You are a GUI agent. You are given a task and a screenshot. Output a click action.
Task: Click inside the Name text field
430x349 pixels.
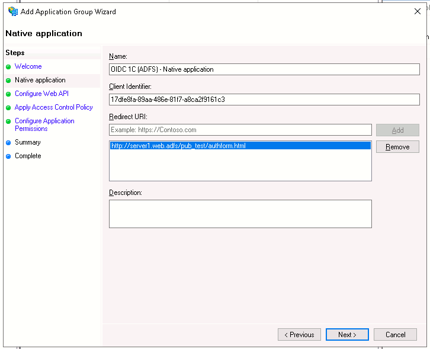(x=264, y=69)
